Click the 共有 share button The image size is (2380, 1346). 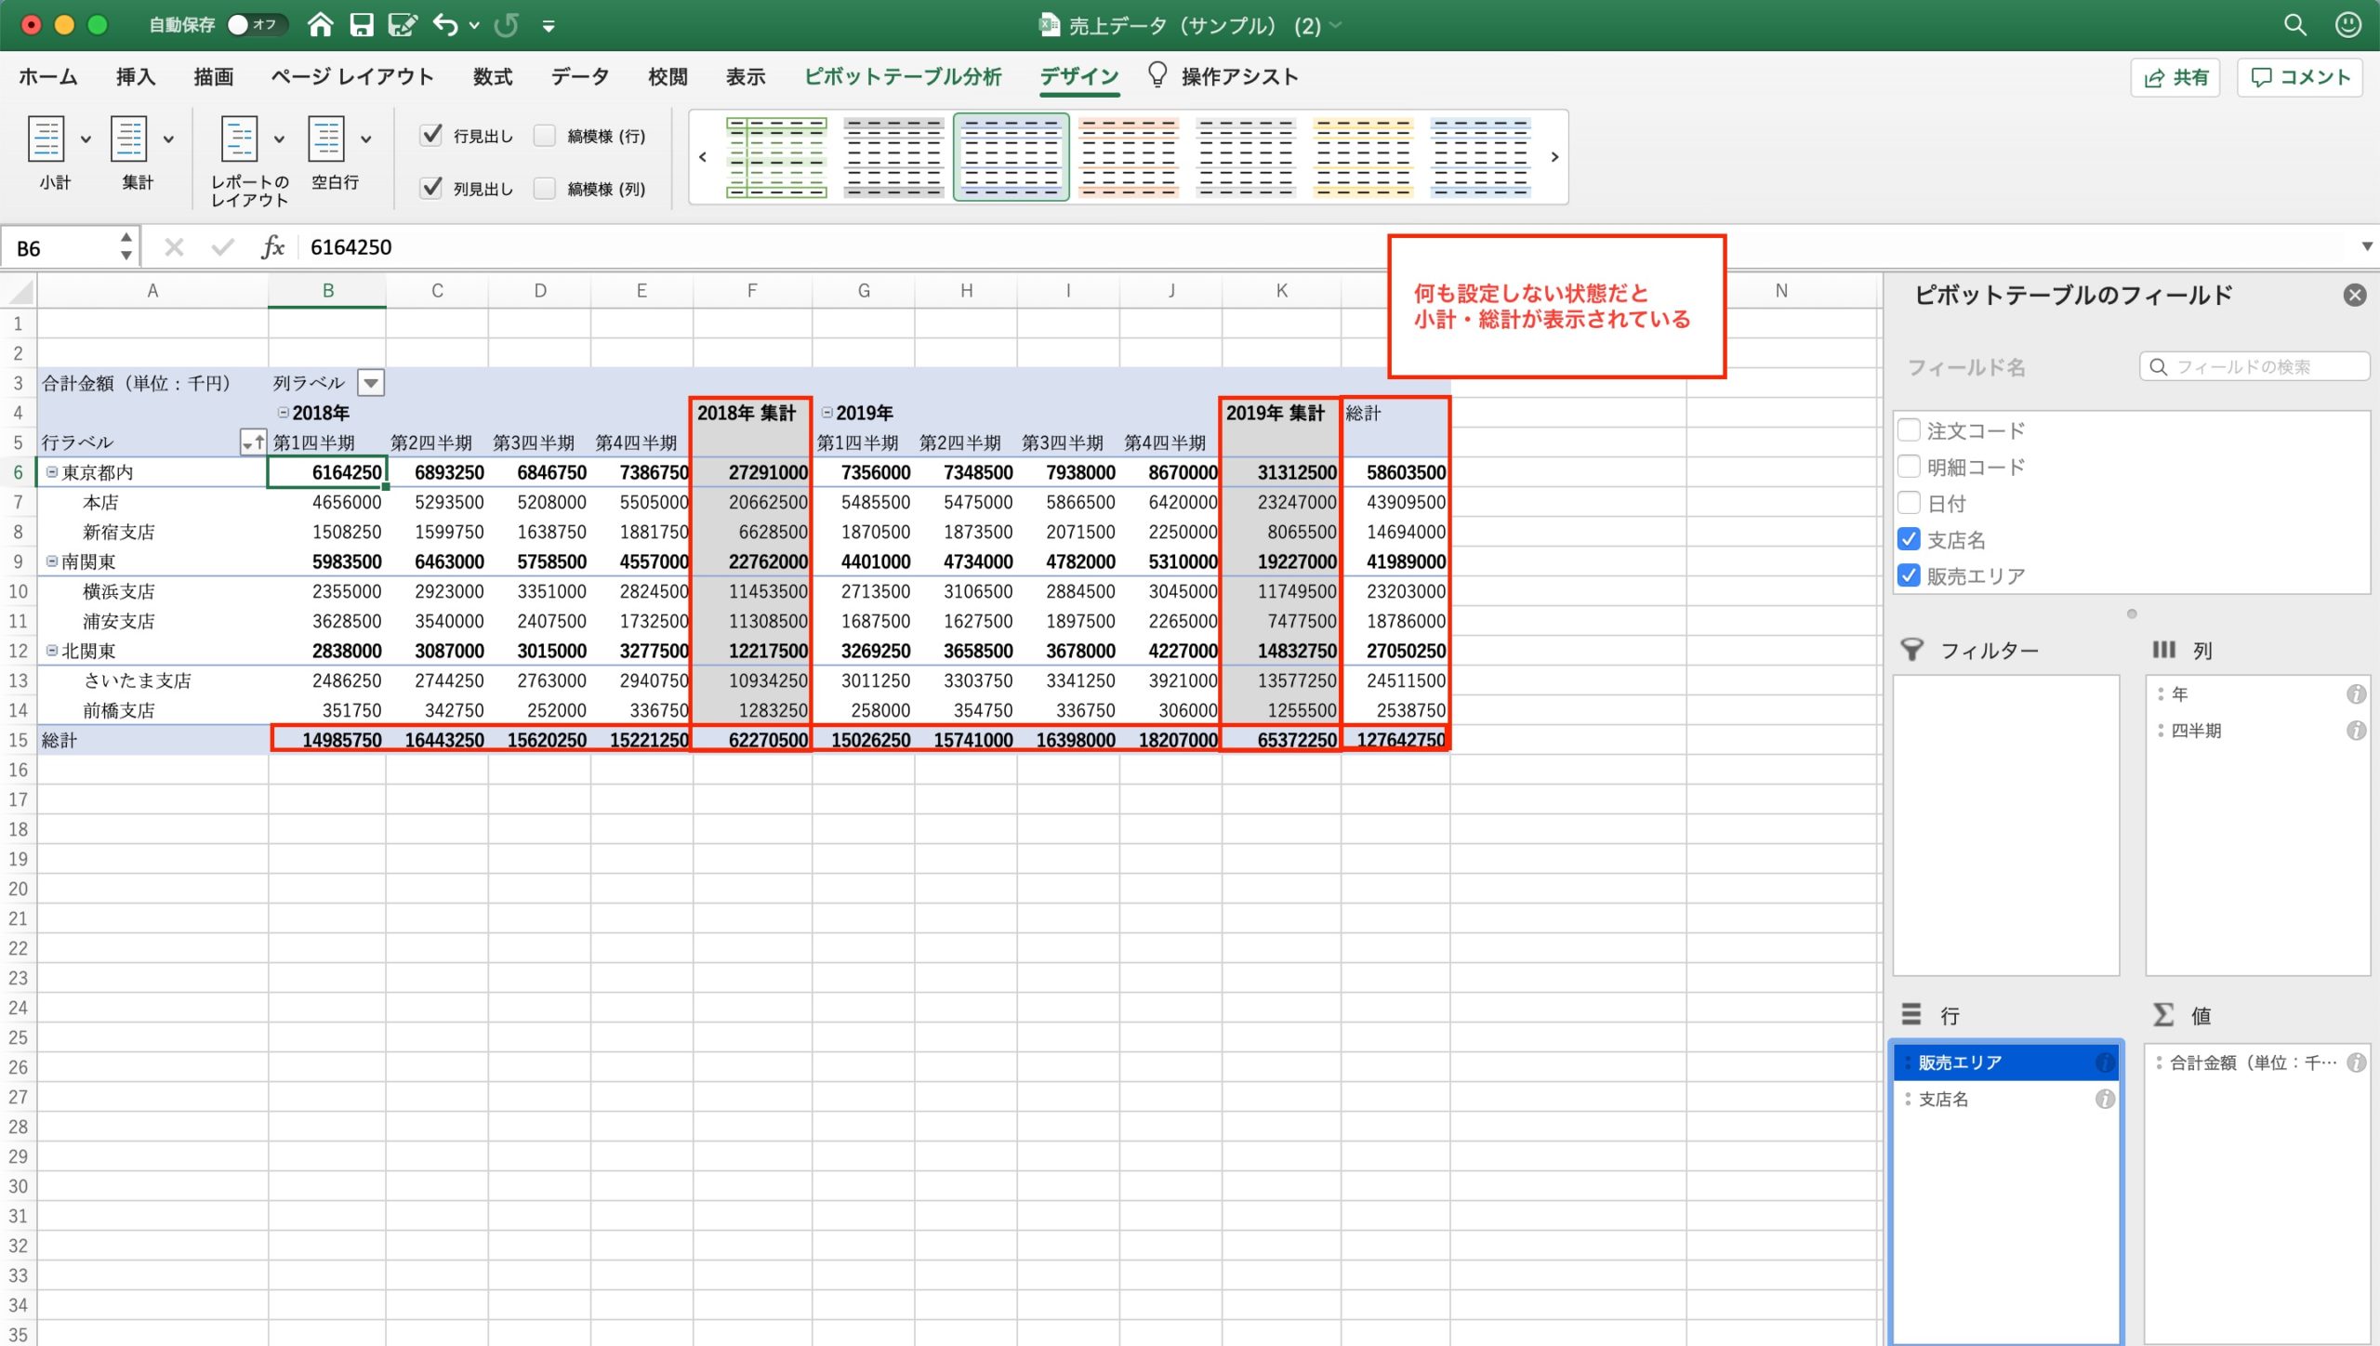[x=2175, y=77]
